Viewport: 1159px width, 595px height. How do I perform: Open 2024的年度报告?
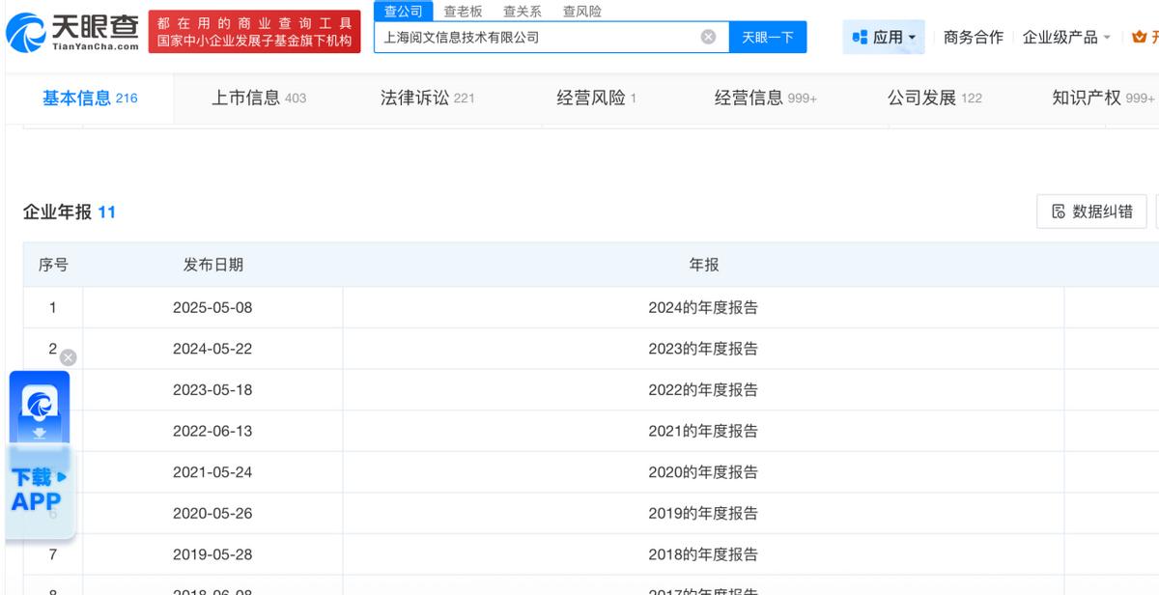click(x=703, y=307)
